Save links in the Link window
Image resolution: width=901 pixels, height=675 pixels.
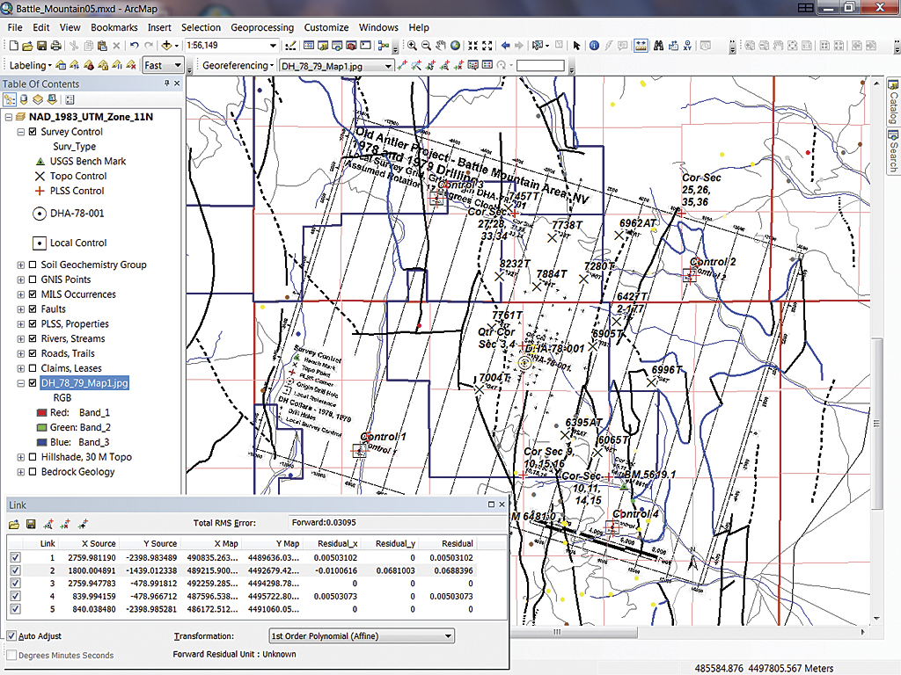pyautogui.click(x=31, y=524)
